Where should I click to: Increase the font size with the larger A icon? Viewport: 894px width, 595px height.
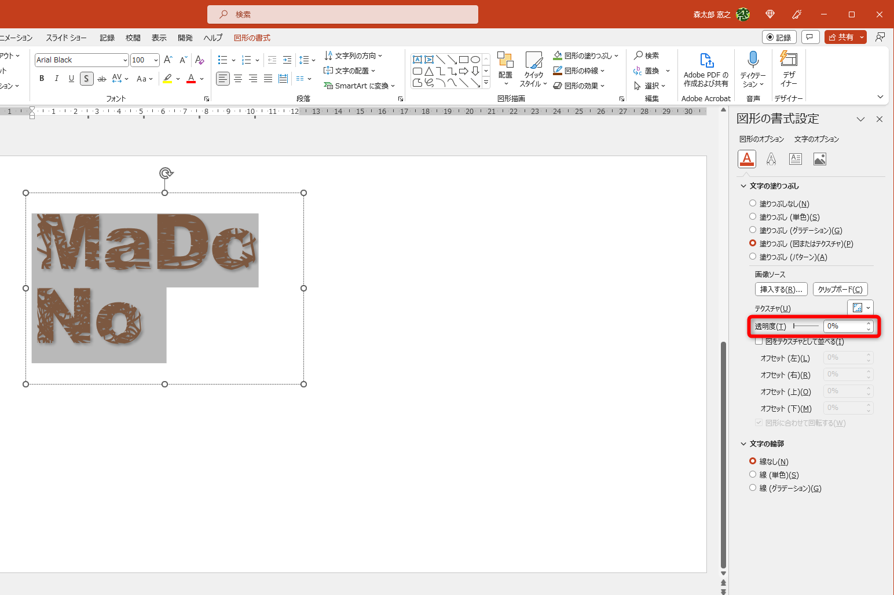168,60
